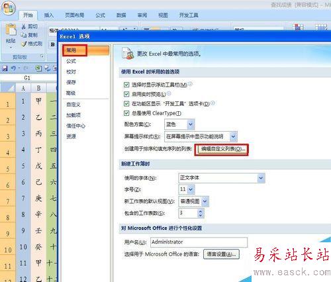
Task: Select 常用 in options sidebar
Action: point(86,50)
